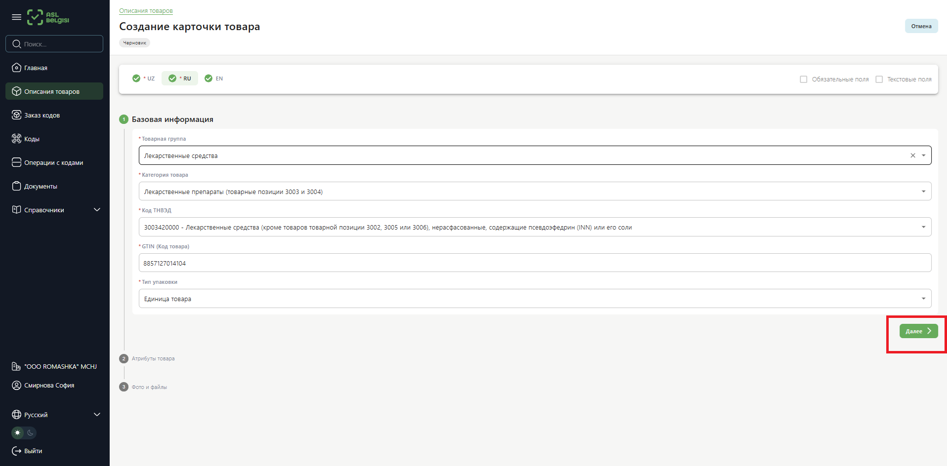Open Операции с кодами page
This screenshot has height=466, width=947.
53,163
